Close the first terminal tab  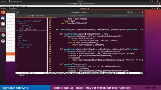click(55, 16)
